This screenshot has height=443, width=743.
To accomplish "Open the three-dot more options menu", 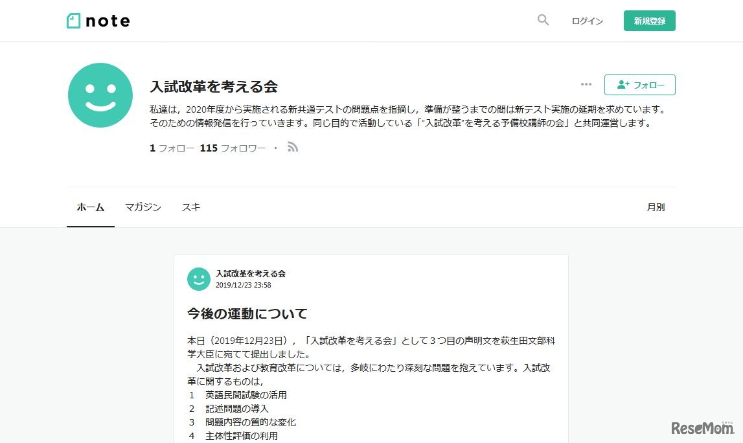I will [586, 84].
